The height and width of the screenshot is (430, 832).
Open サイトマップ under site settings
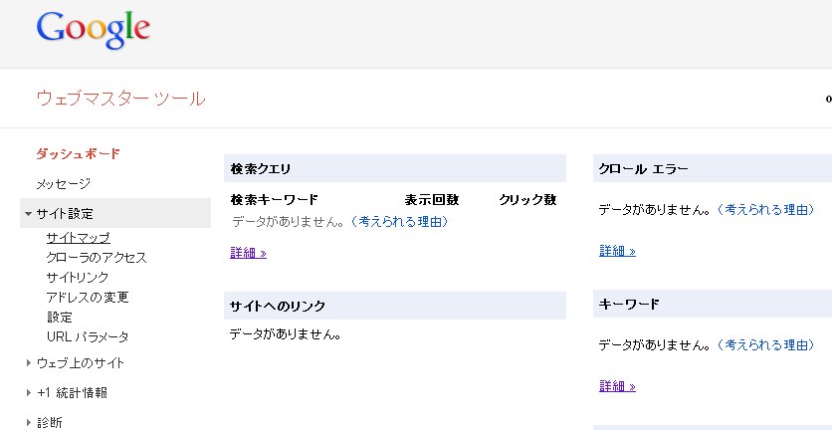point(78,237)
